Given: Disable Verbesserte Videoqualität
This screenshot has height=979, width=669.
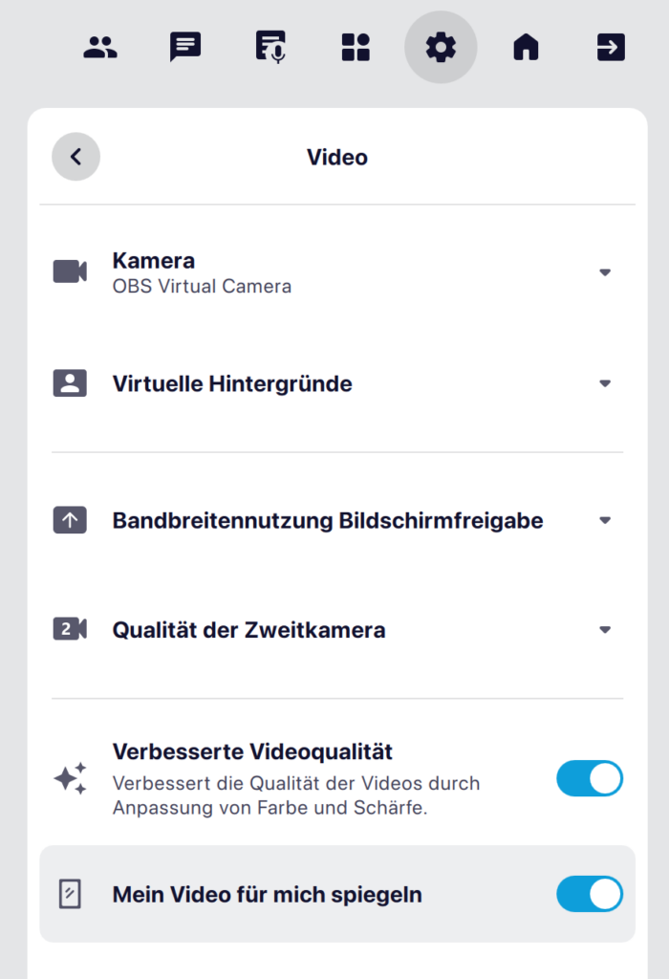Looking at the screenshot, I should point(590,778).
